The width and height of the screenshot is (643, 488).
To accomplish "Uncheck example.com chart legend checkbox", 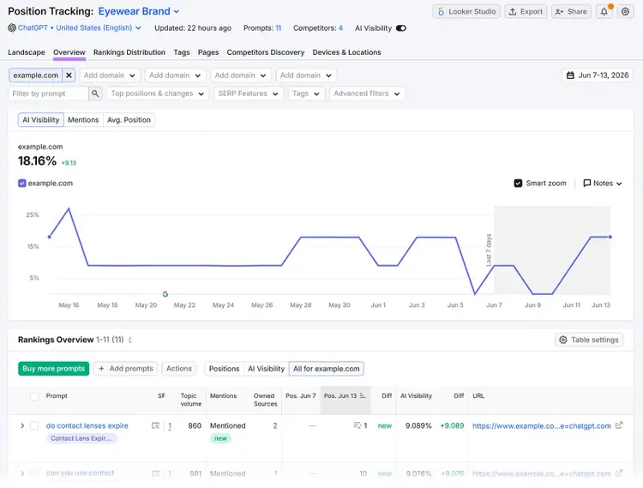I will click(22, 184).
